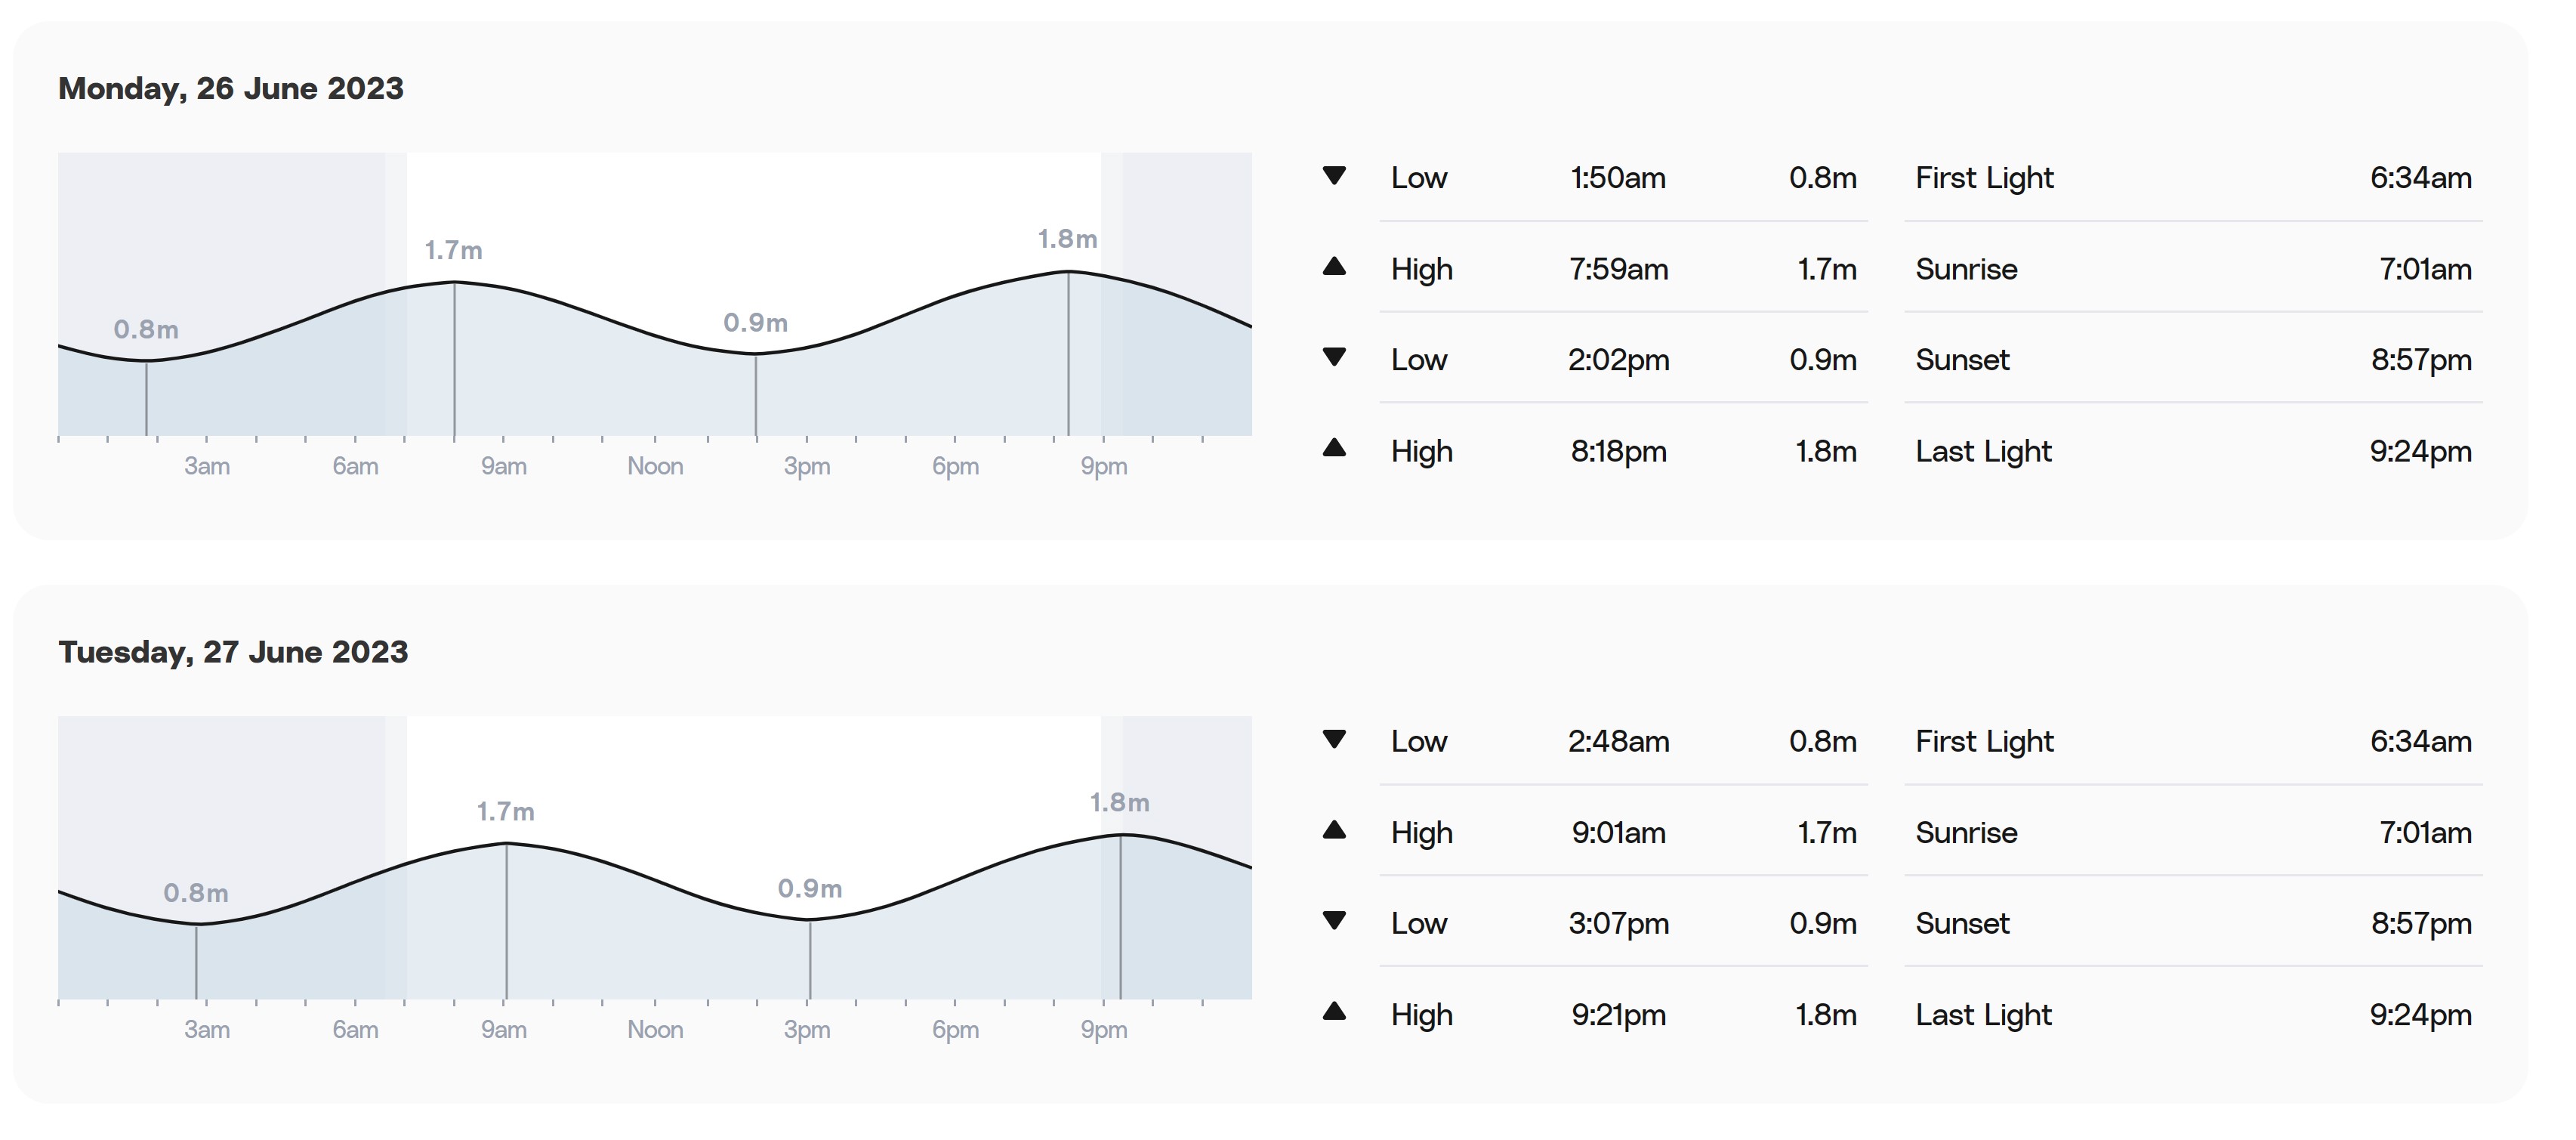This screenshot has width=2576, height=1140.
Task: Click the down arrow for Tuesday 3:07pm low
Action: [1334, 921]
